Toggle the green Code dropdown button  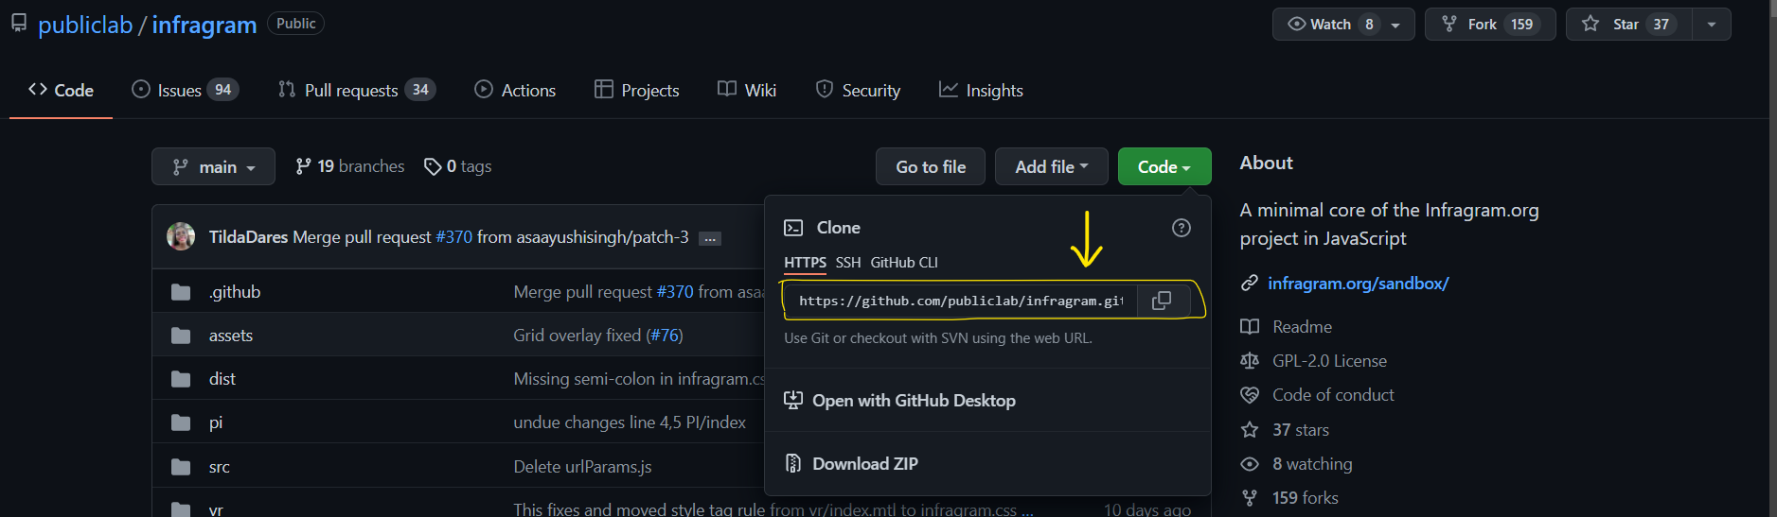point(1164,166)
